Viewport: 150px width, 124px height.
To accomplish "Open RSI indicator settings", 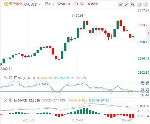I will [x=11, y=78].
